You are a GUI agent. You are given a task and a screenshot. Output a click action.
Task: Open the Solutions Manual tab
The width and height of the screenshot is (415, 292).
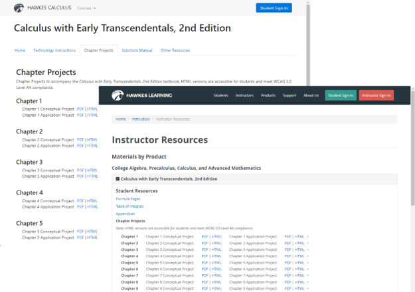137,50
